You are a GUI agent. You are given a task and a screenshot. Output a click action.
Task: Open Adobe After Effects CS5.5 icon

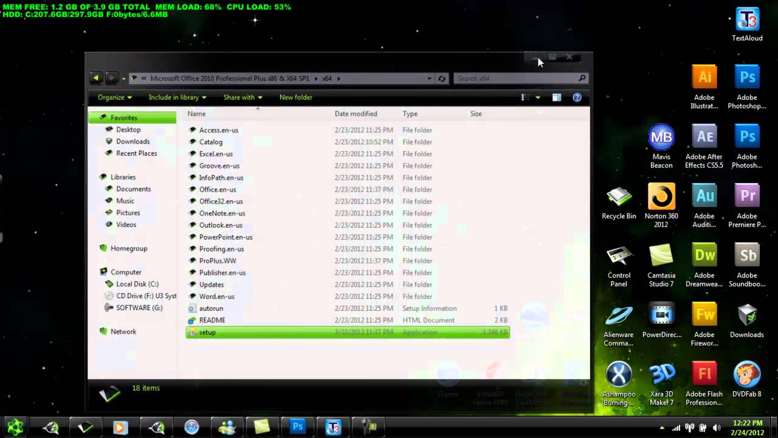point(704,146)
